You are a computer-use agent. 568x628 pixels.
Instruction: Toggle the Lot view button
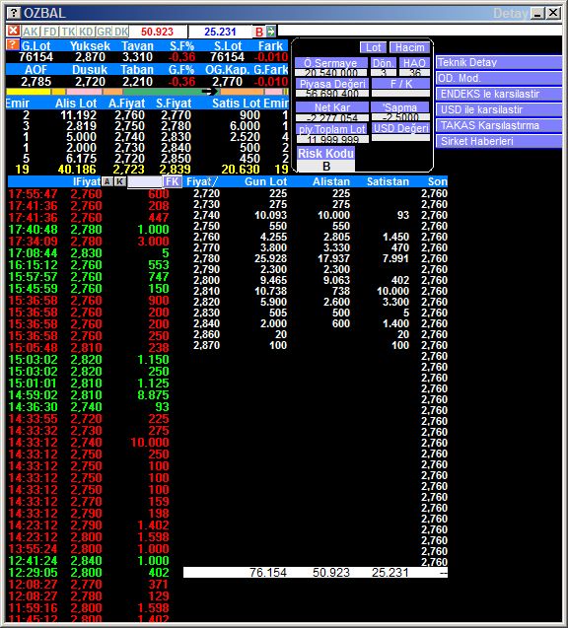click(373, 47)
